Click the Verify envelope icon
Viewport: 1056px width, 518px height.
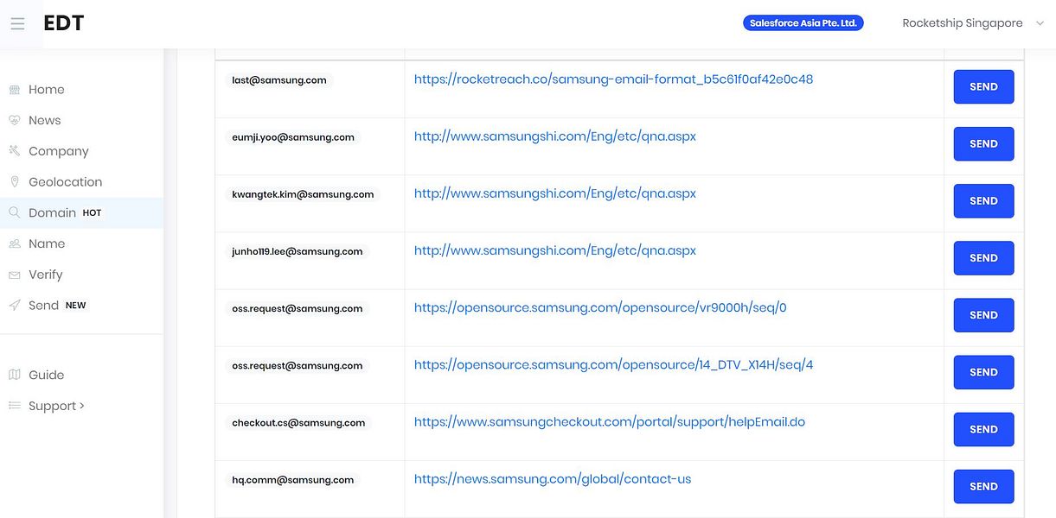tap(14, 275)
